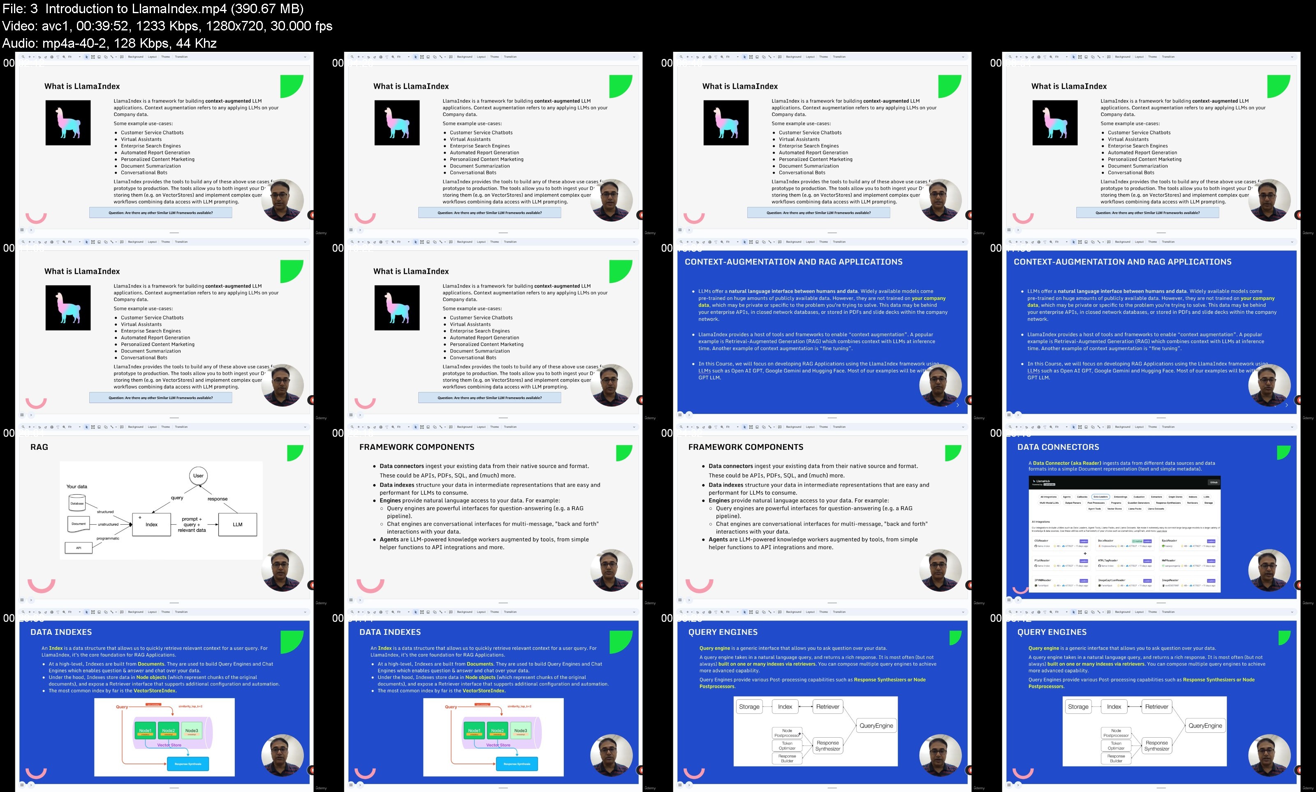The image size is (1316, 792).
Task: Select Vector Stores pill on LlamaHub
Action: [1115, 509]
